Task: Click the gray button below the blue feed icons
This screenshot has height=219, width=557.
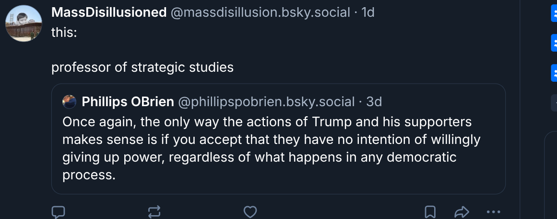Action: pos(554,101)
